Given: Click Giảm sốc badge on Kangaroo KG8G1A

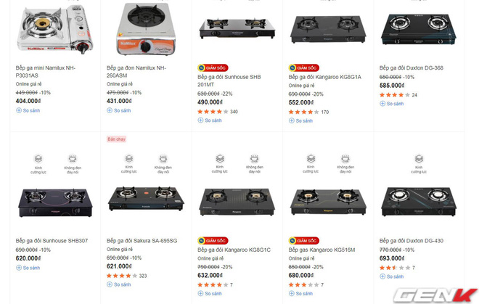Looking at the screenshot, I should pos(304,67).
